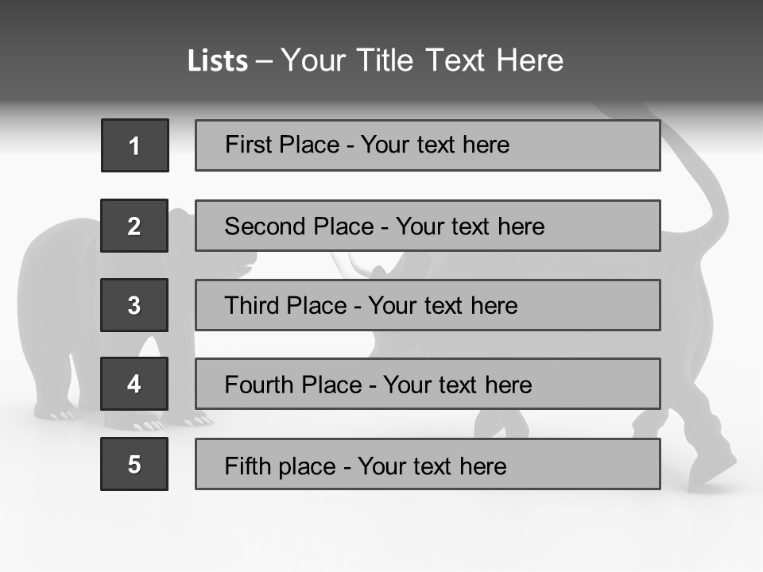Select the number 2 box
Viewport: 763px width, 572px height.
(134, 226)
